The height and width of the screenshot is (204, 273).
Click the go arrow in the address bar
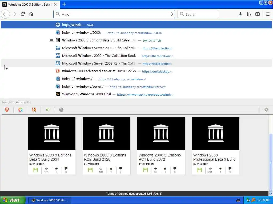pyautogui.click(x=171, y=14)
